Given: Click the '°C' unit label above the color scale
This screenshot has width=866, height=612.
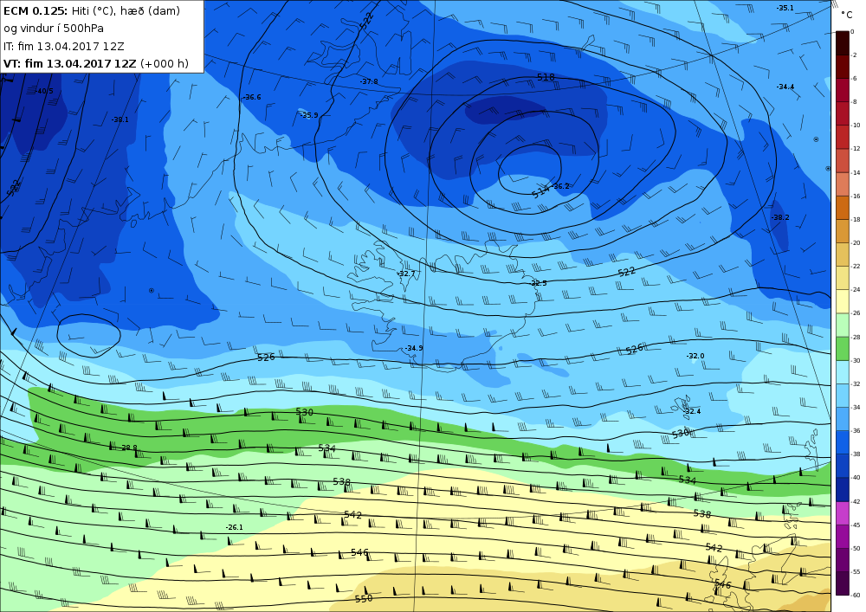Looking at the screenshot, I should click(847, 16).
